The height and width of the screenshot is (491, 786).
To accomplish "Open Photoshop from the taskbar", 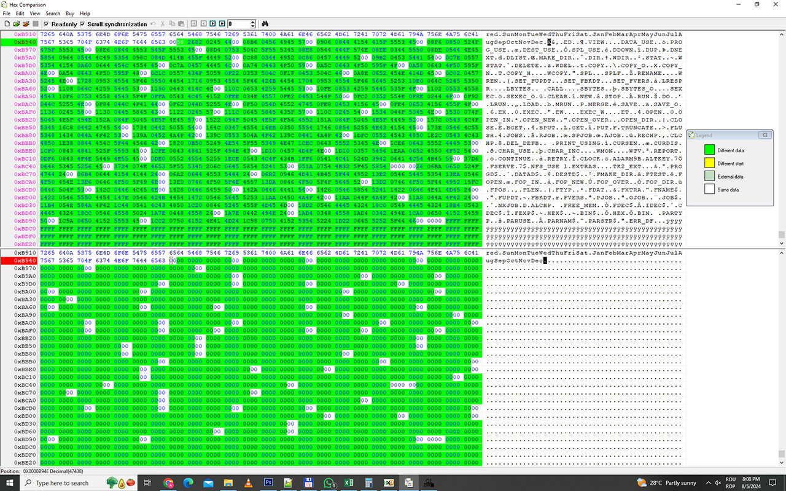I will (x=268, y=483).
